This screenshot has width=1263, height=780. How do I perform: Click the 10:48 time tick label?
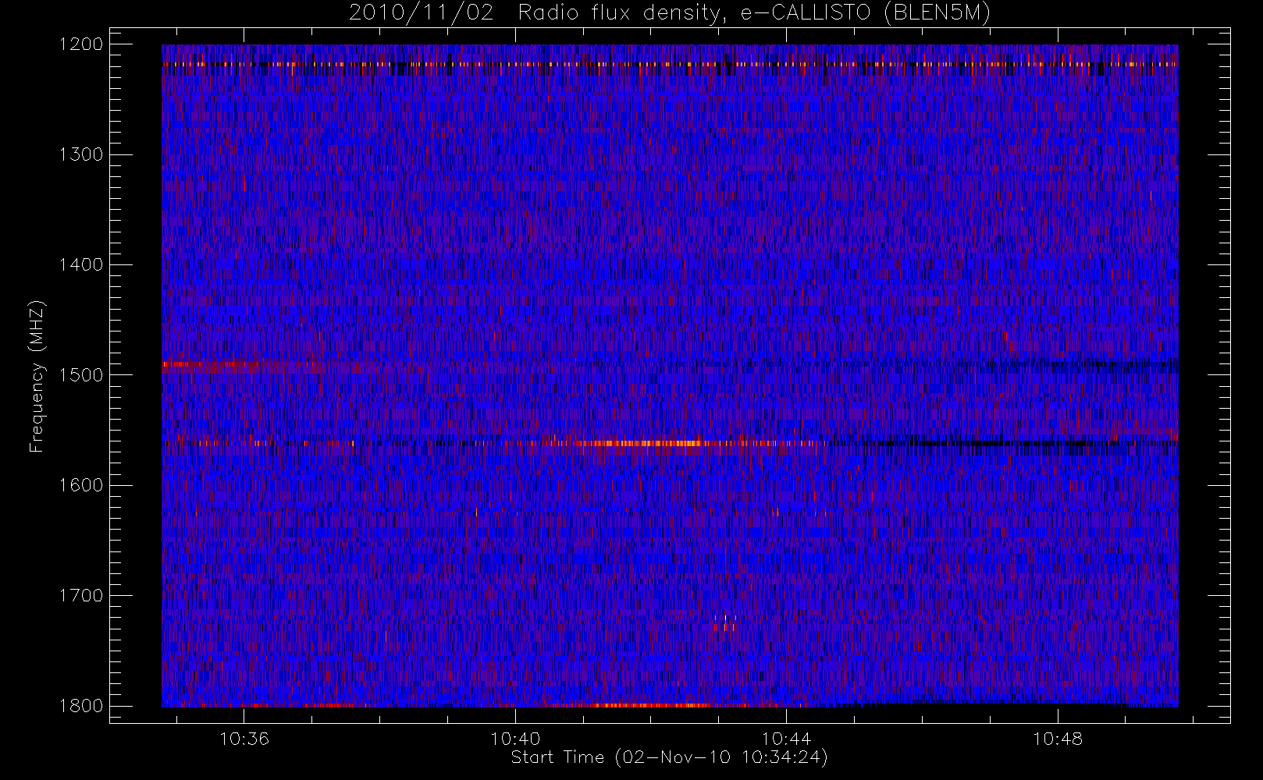(x=1058, y=739)
